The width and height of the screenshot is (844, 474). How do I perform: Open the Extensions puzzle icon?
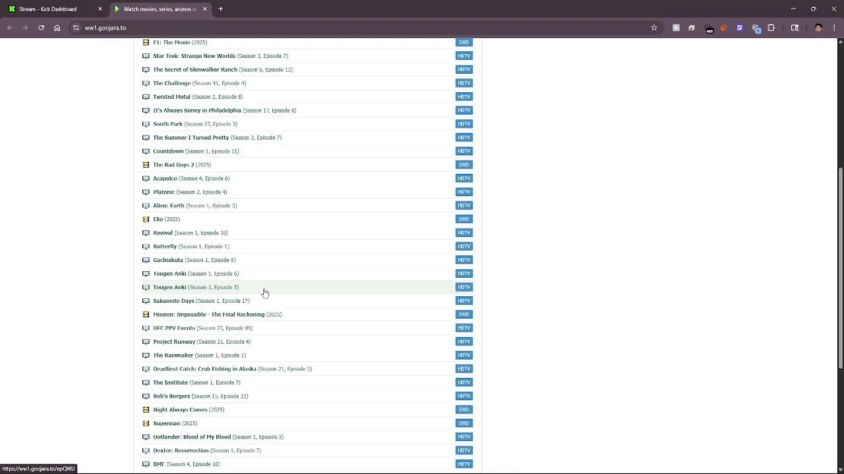tap(771, 28)
